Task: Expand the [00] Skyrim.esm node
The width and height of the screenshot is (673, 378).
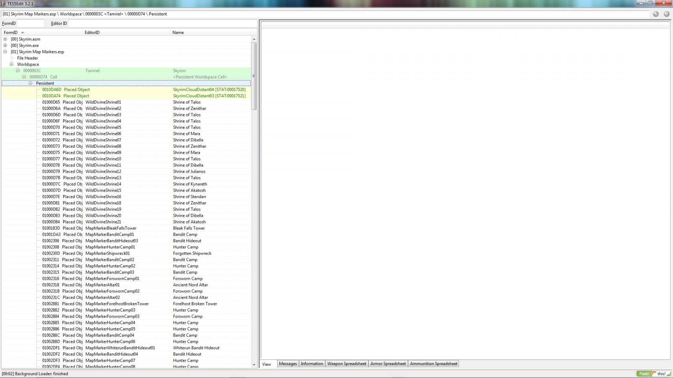Action: tap(5, 39)
